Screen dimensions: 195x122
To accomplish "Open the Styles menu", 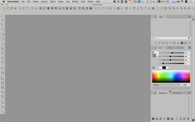I will pos(61,2).
